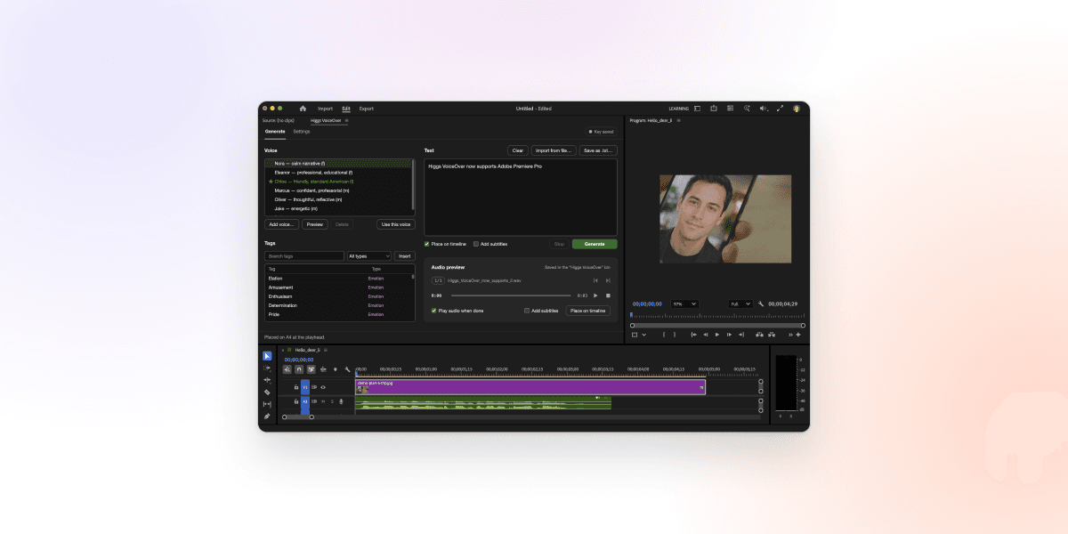This screenshot has width=1068, height=534.
Task: Toggle A3 track lock
Action: tap(296, 401)
